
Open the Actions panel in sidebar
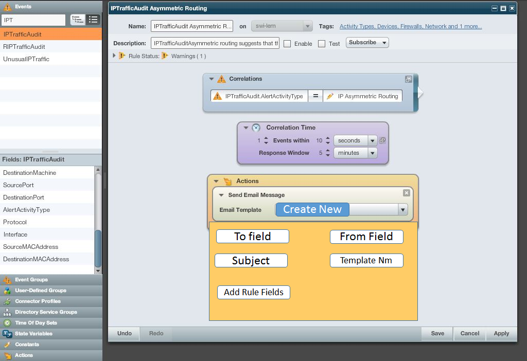[x=51, y=355]
